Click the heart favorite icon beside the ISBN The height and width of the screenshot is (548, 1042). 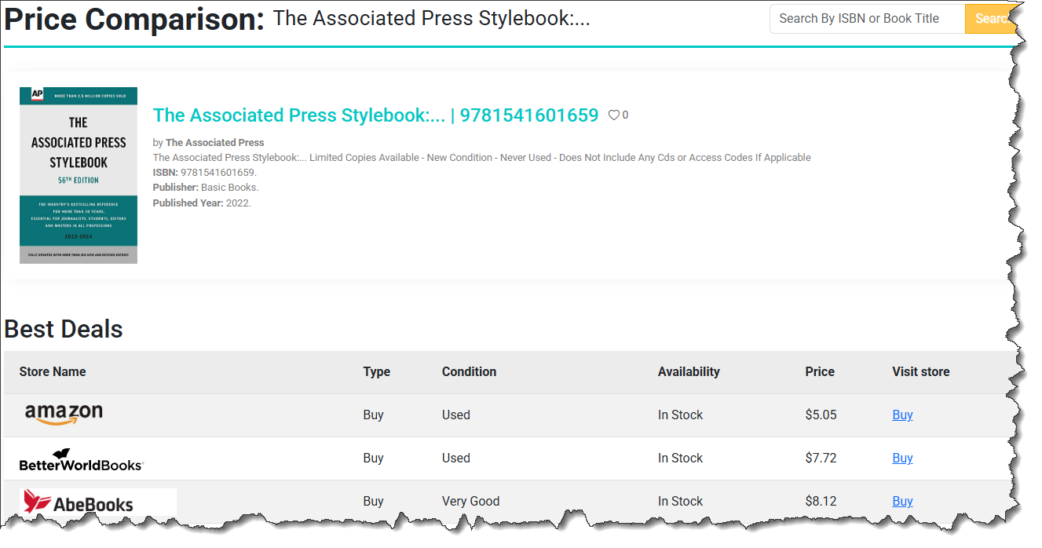pyautogui.click(x=614, y=115)
